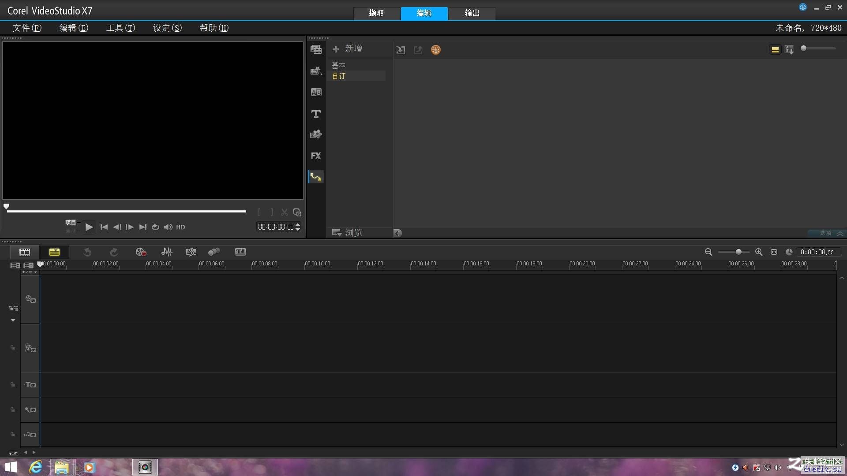This screenshot has height=476, width=847.
Task: Toggle repeat playback
Action: click(x=155, y=227)
